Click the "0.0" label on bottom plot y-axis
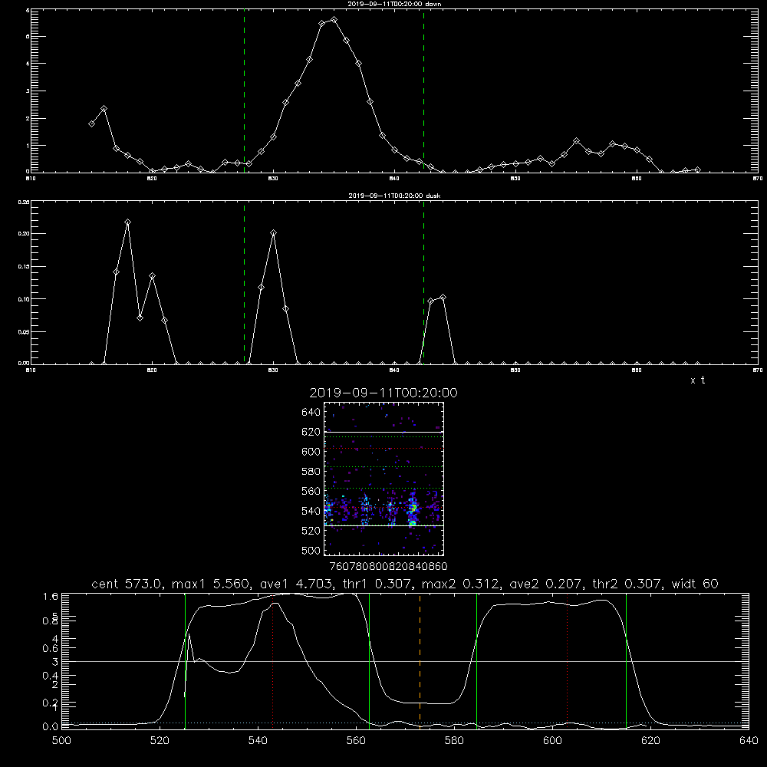This screenshot has height=767, width=767. 51,726
